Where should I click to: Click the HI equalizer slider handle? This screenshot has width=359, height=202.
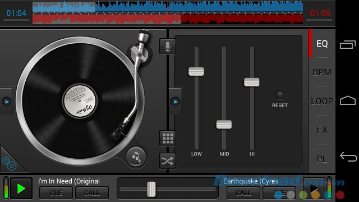pyautogui.click(x=252, y=82)
